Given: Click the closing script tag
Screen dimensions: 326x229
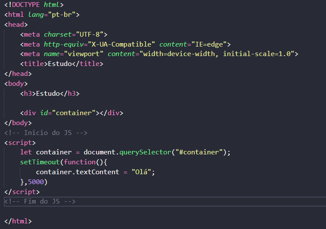Looking at the screenshot, I should pyautogui.click(x=22, y=192).
